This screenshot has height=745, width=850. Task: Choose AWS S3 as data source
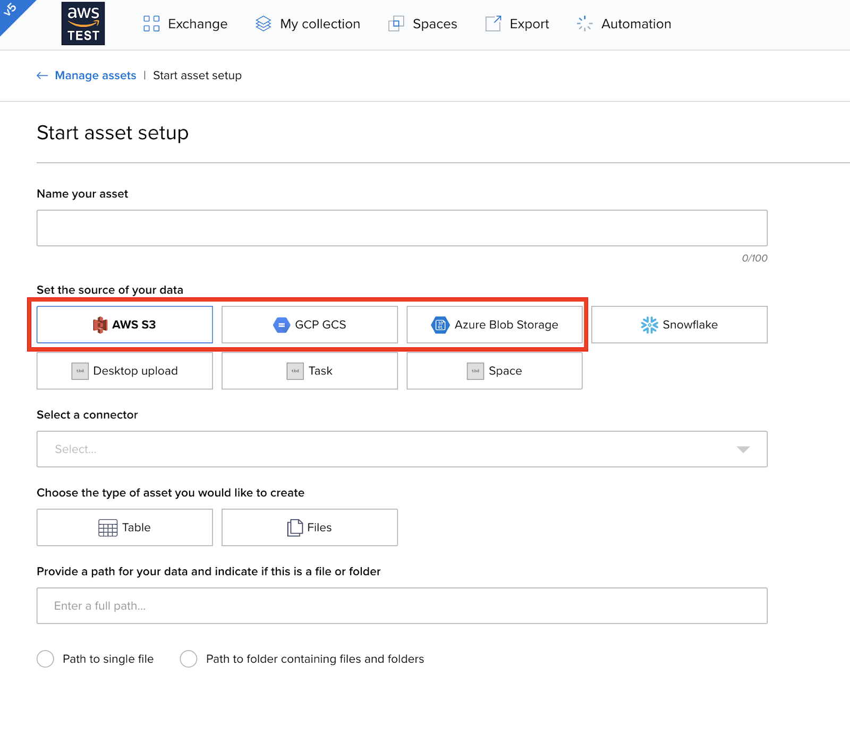pos(125,324)
